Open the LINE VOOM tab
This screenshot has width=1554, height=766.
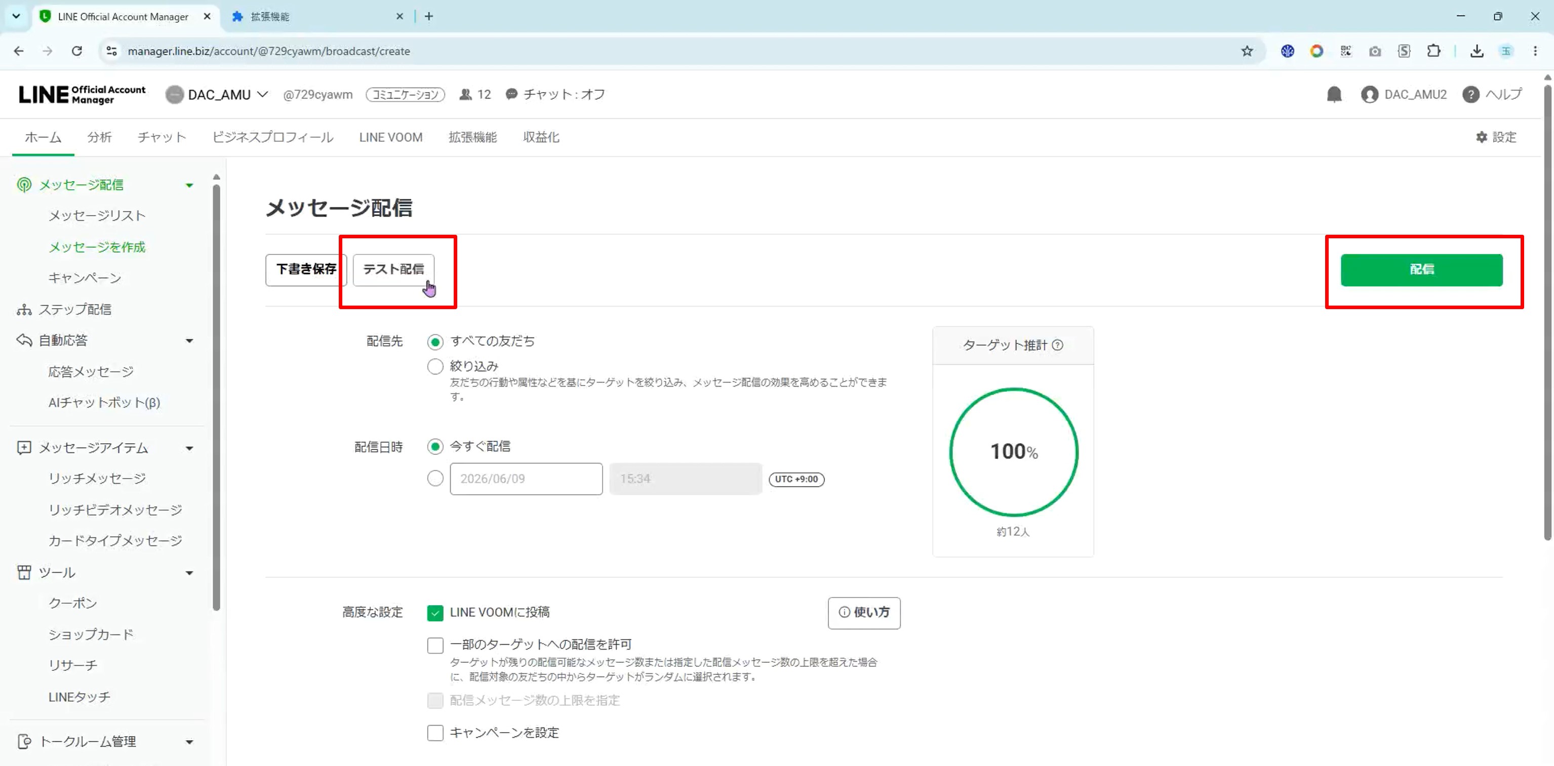pos(391,138)
